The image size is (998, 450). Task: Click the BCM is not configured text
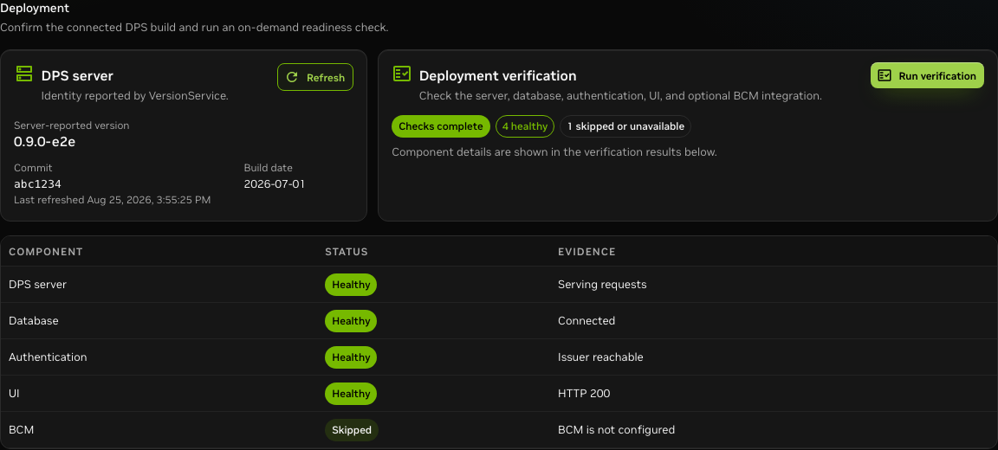616,429
